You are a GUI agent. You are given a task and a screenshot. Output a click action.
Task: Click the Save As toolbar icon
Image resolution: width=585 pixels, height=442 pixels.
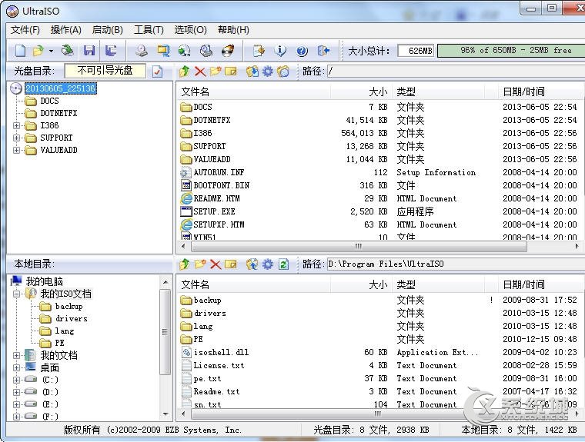pyautogui.click(x=111, y=51)
